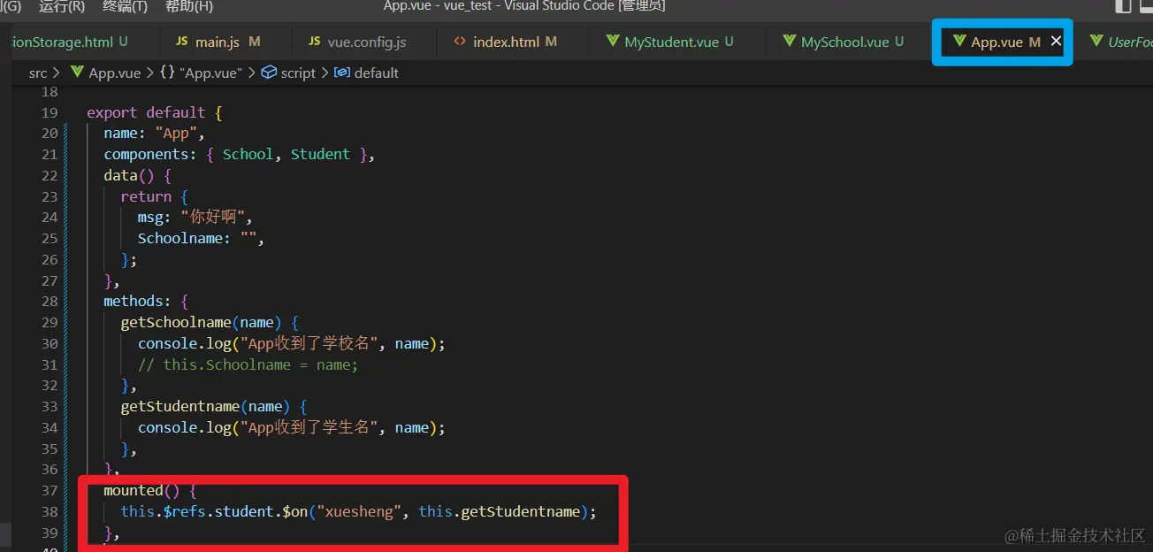Viewport: 1153px width, 552px height.
Task: Click line number 31 in gutter
Action: (50, 364)
